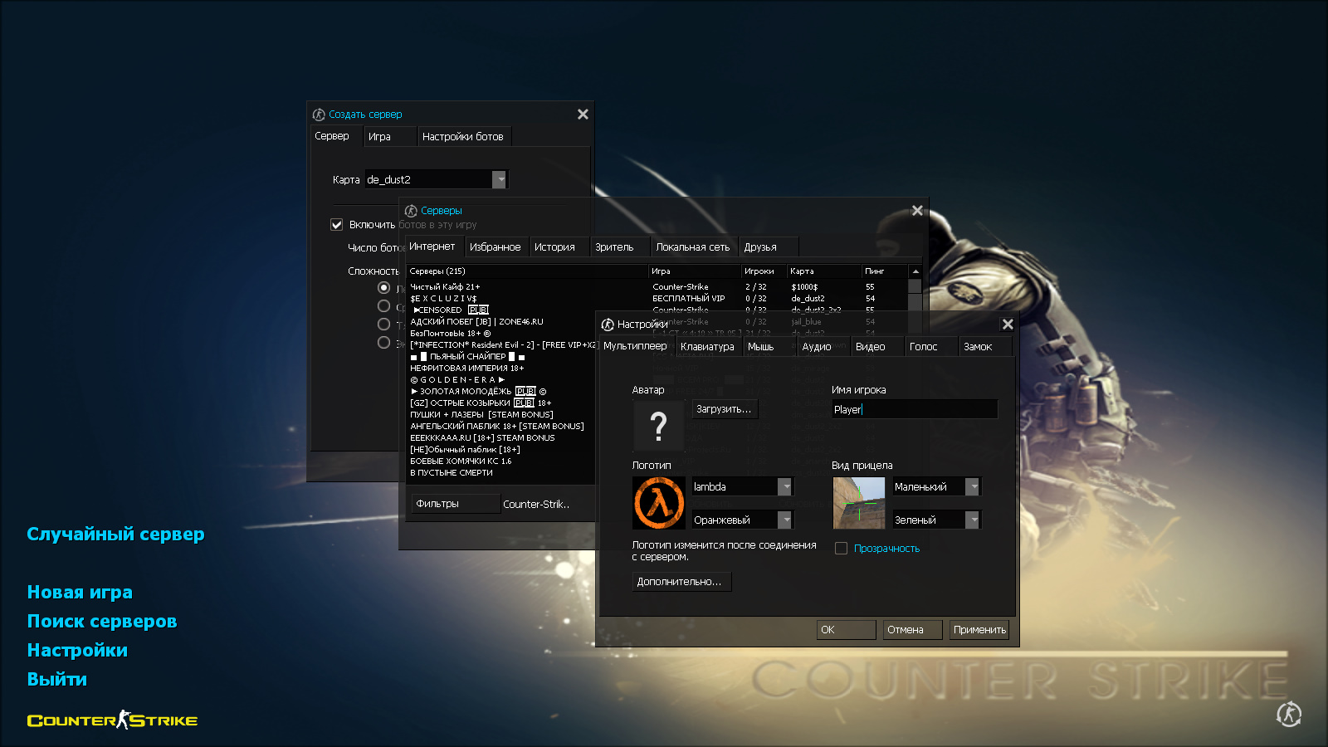Close the Создать сервер window
Screen dimensions: 1328x747
coord(583,115)
